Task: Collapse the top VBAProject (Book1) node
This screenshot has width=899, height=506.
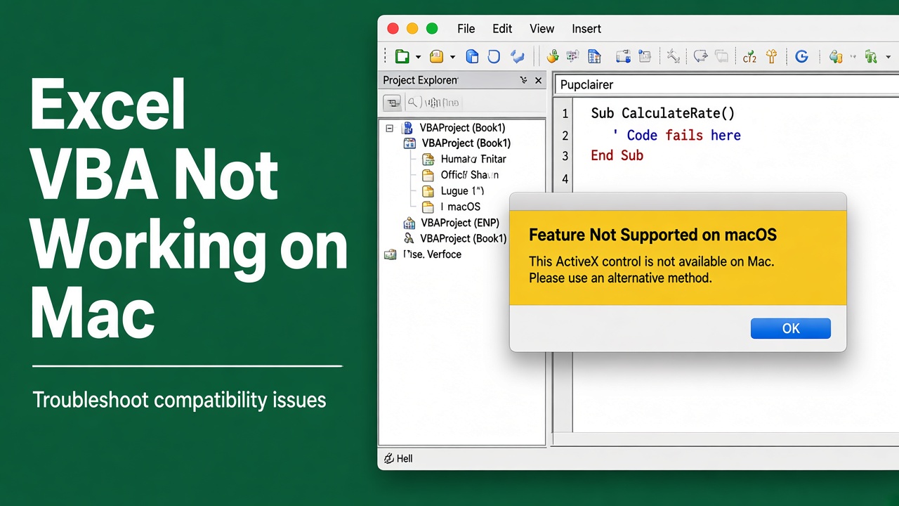Action: click(x=390, y=128)
